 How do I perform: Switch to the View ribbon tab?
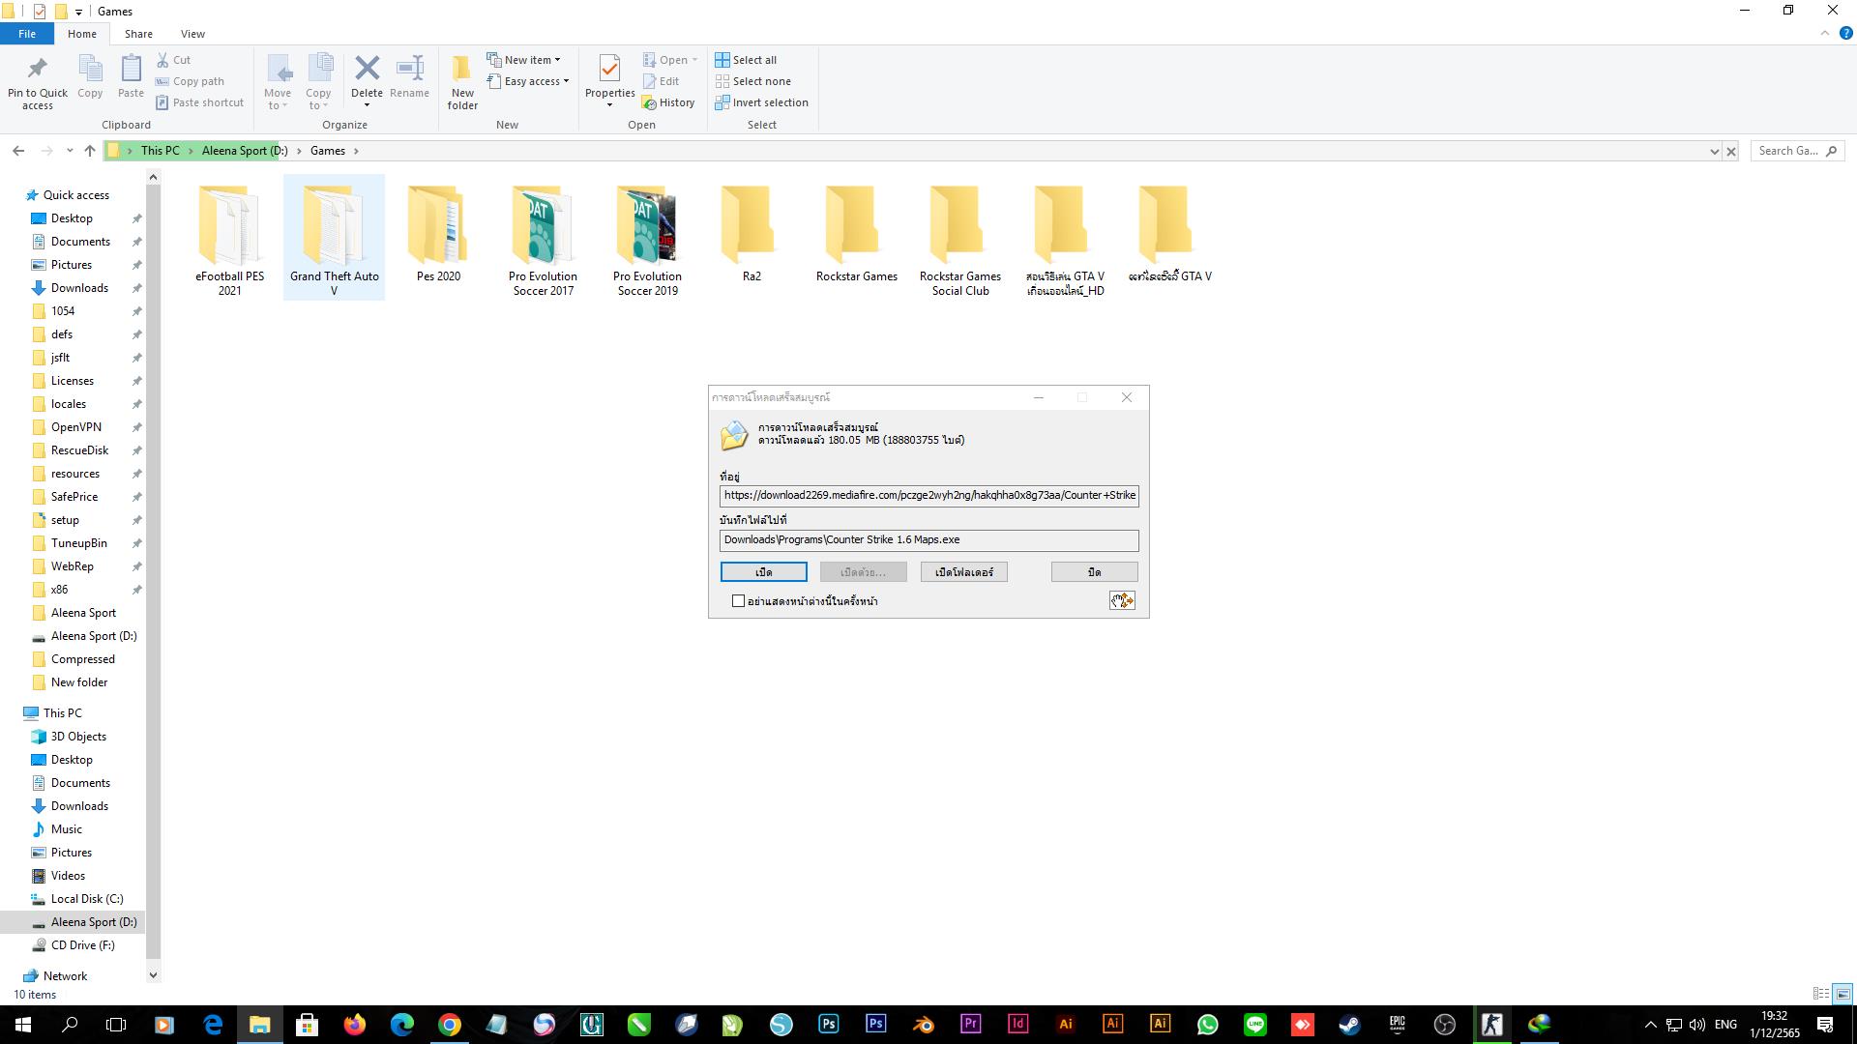tap(192, 34)
